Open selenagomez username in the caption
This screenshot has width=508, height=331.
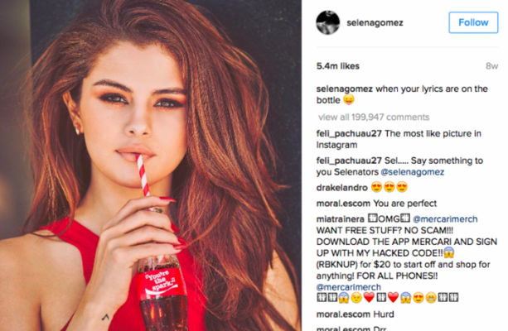(x=345, y=89)
